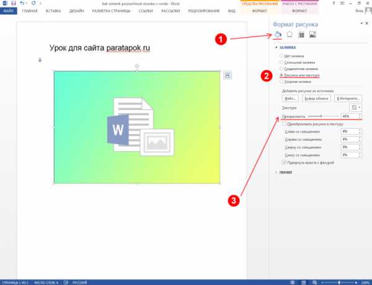Click zoom in plus button in status bar
This screenshot has height=285, width=372.
pyautogui.click(x=356, y=283)
